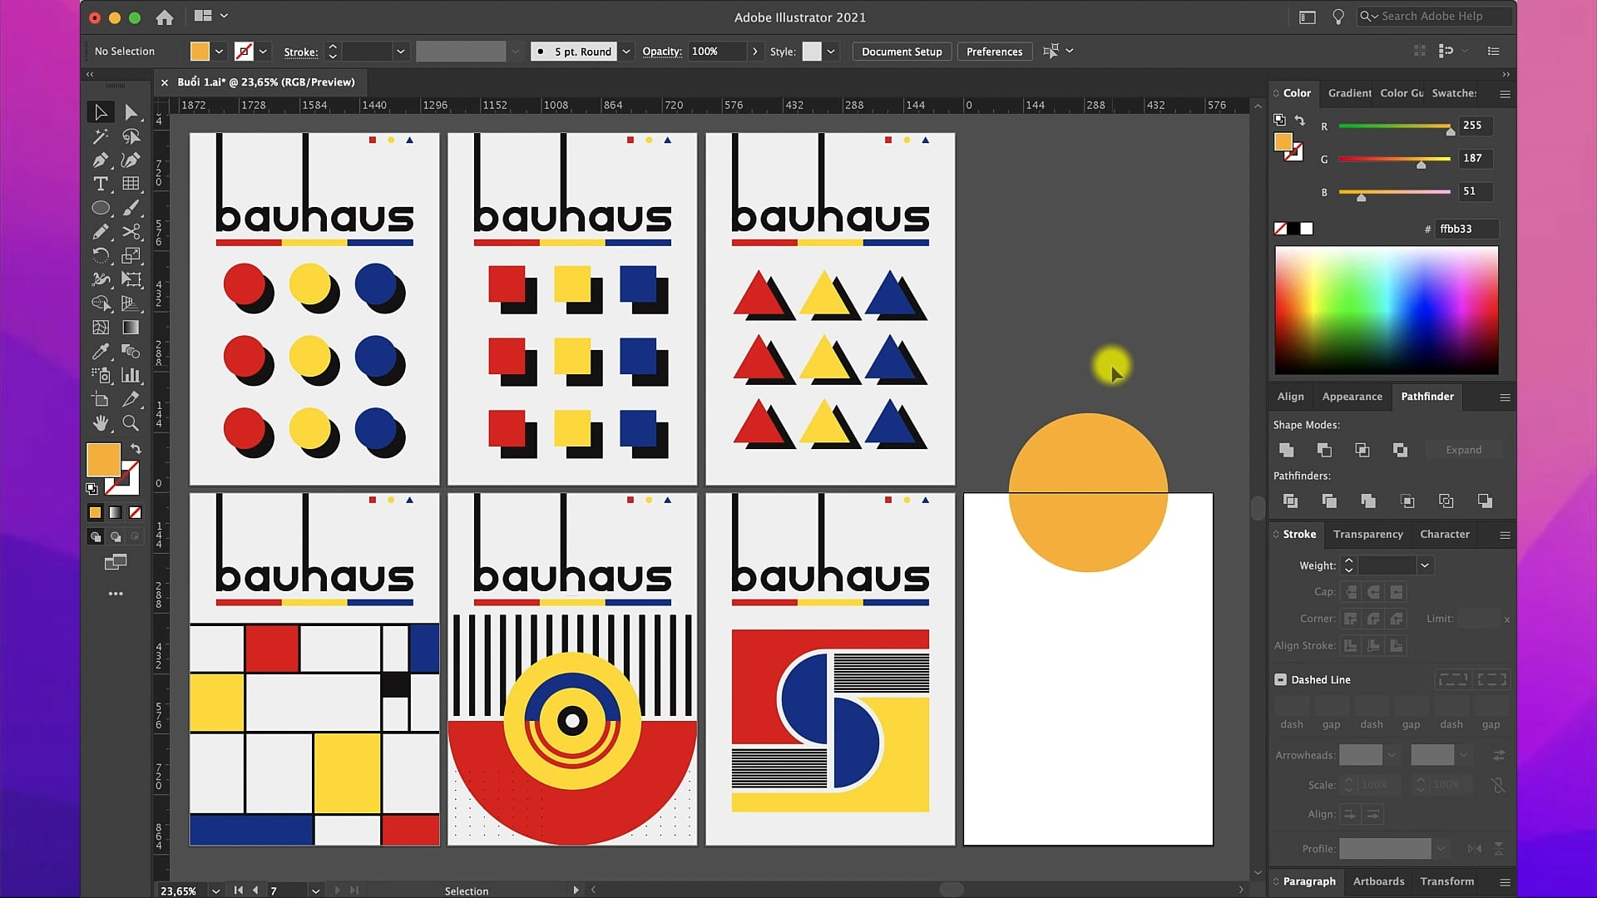This screenshot has width=1597, height=898.
Task: Pick a color from the spectrum ramp
Action: pyautogui.click(x=1387, y=309)
